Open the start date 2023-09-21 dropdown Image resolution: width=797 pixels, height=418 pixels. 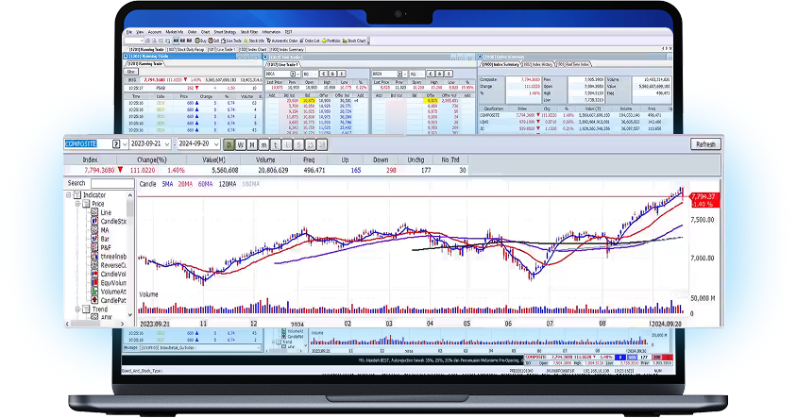click(x=165, y=144)
